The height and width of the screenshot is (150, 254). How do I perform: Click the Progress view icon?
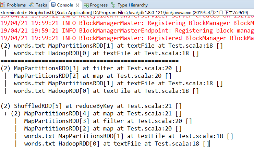[x=86, y=5]
